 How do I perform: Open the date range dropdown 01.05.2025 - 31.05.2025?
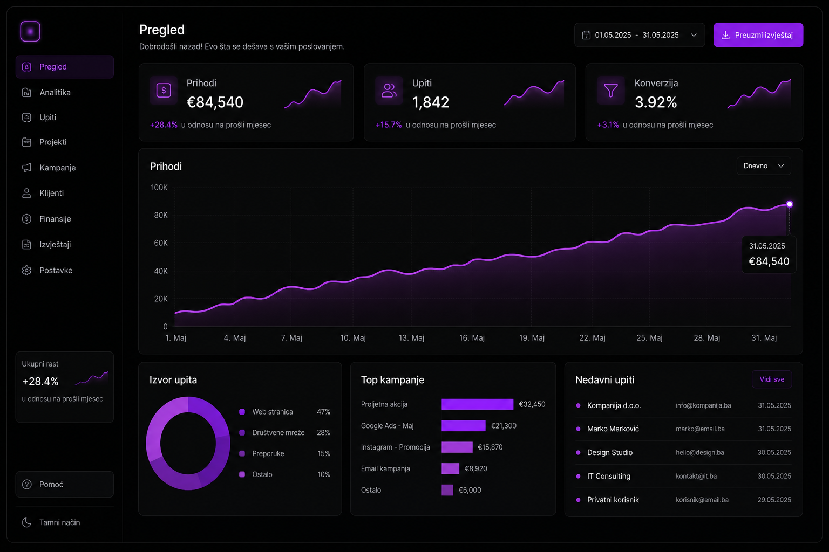coord(640,35)
